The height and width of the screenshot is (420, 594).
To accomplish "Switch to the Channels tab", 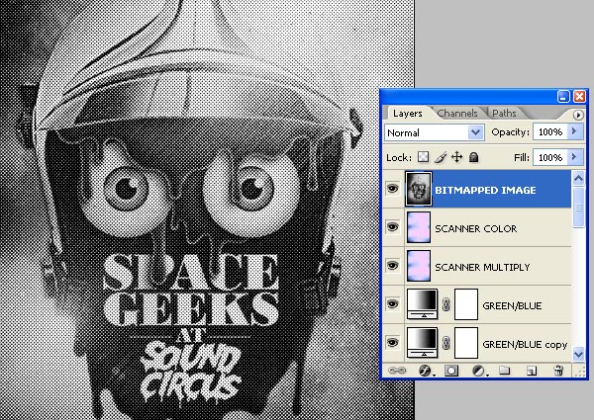I will click(x=456, y=113).
